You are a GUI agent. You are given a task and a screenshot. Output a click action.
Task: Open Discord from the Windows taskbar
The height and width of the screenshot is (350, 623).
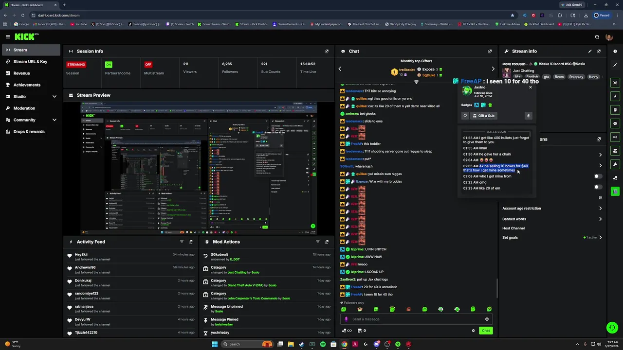pos(376,344)
